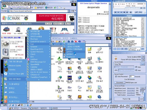The height and width of the screenshot is (110, 147).
Task: Pause playback in LonghornAMP
Action: tap(121, 12)
